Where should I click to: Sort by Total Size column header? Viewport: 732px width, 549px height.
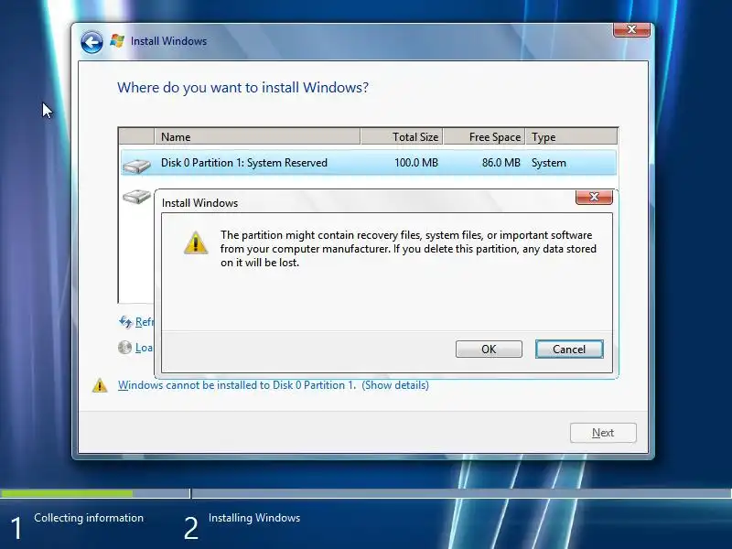tap(402, 136)
